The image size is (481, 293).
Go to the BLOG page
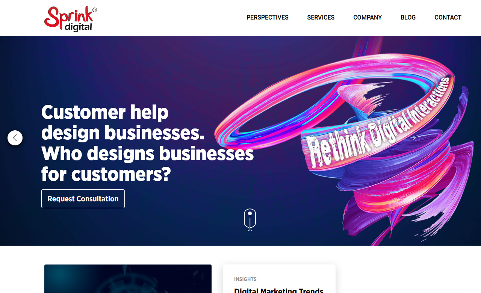(408, 17)
